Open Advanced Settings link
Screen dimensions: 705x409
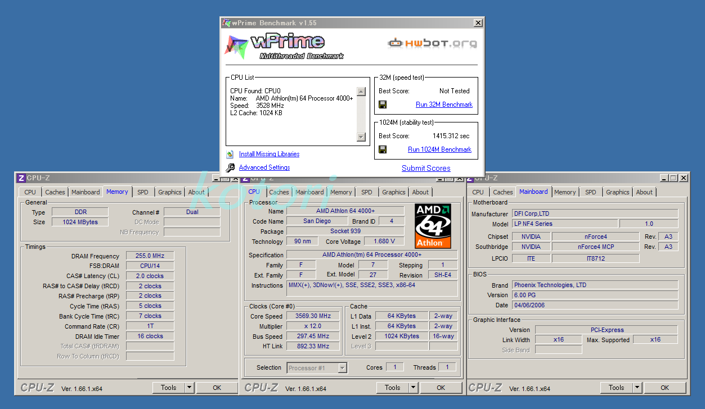pos(264,167)
